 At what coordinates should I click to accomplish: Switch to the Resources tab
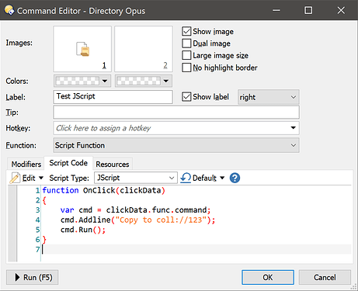113,165
